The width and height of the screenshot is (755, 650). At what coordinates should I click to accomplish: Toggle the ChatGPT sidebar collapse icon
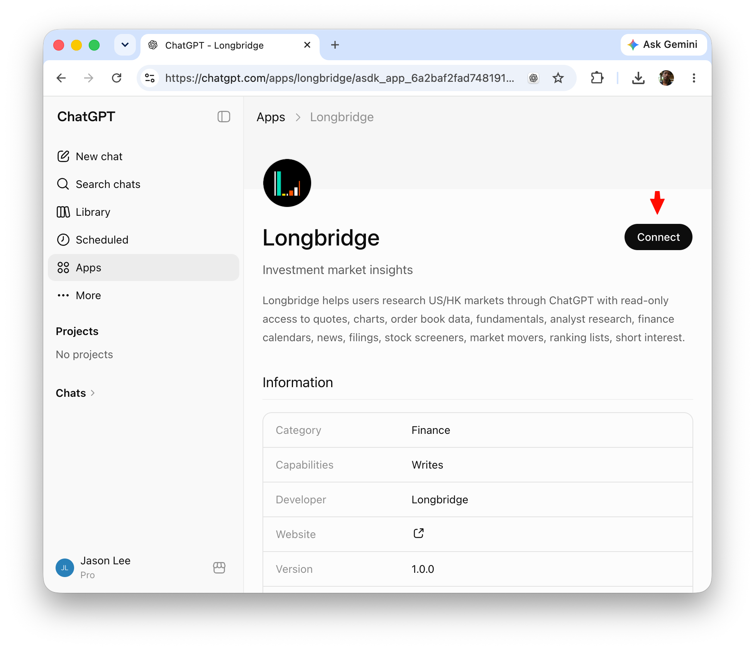click(x=224, y=117)
